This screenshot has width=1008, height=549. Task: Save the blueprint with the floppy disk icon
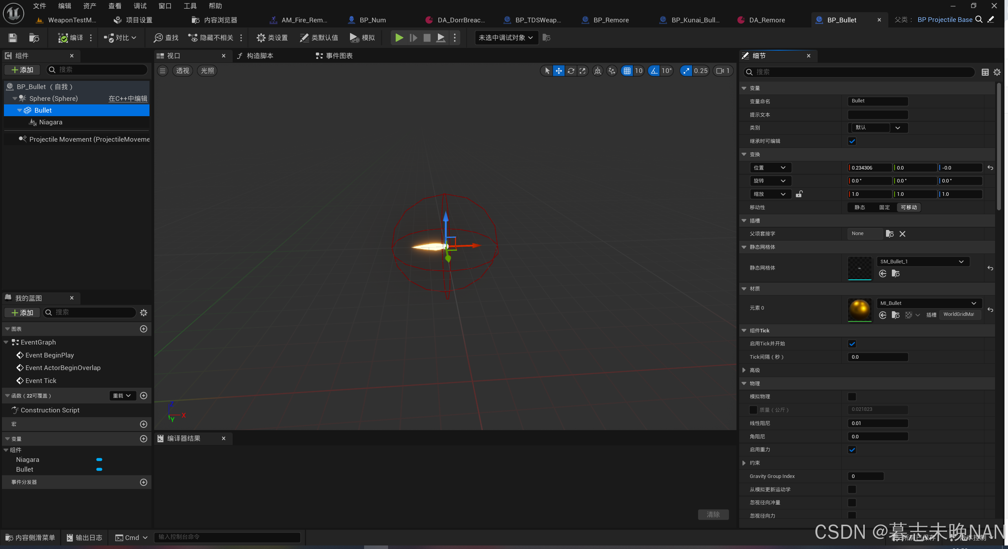tap(13, 38)
